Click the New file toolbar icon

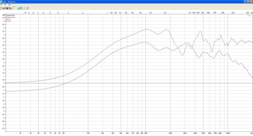click(x=2, y=8)
